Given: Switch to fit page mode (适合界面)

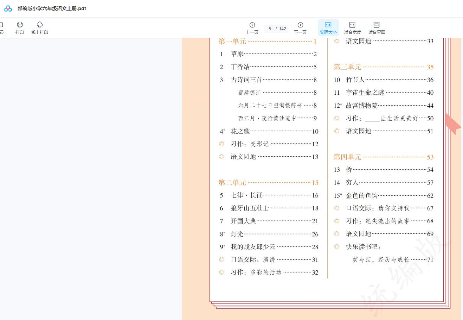Looking at the screenshot, I should (x=377, y=28).
